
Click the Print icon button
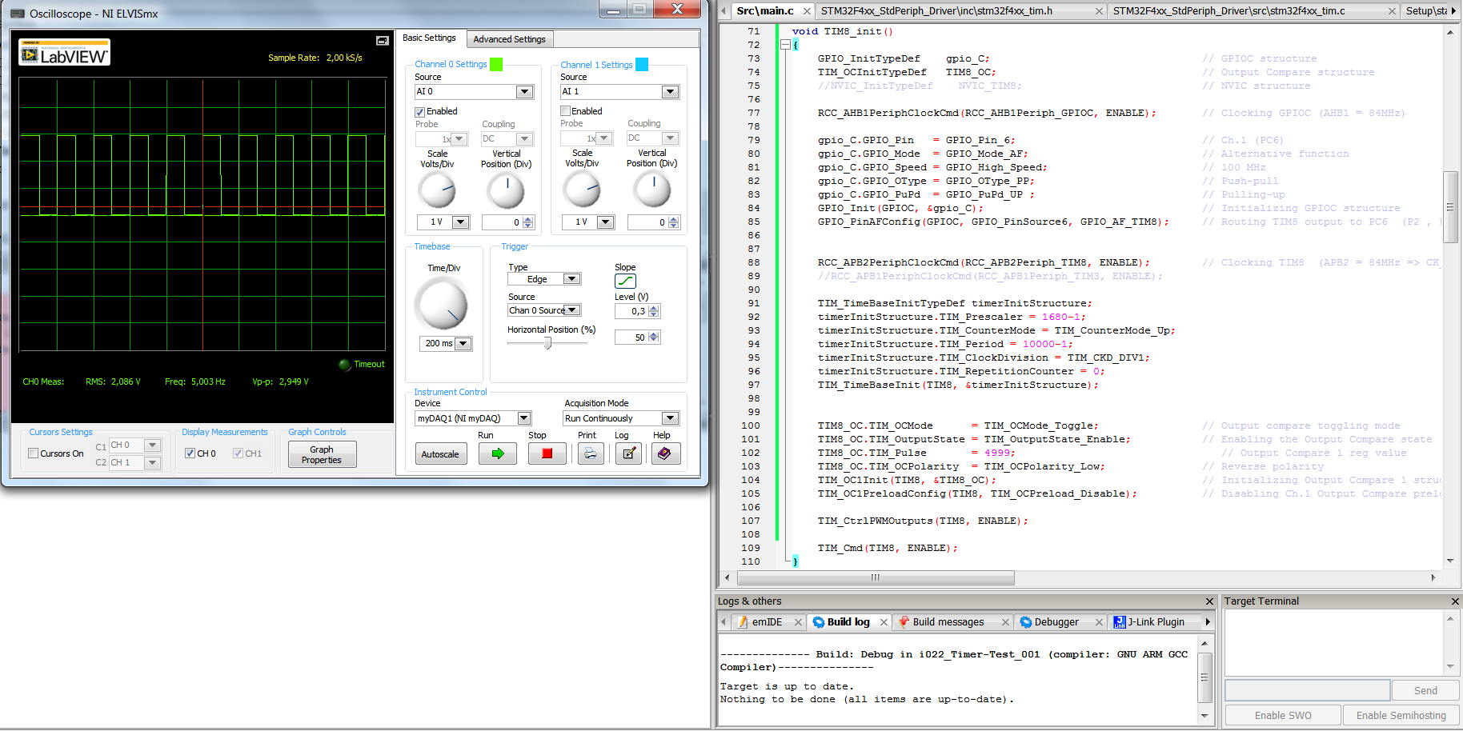[590, 453]
